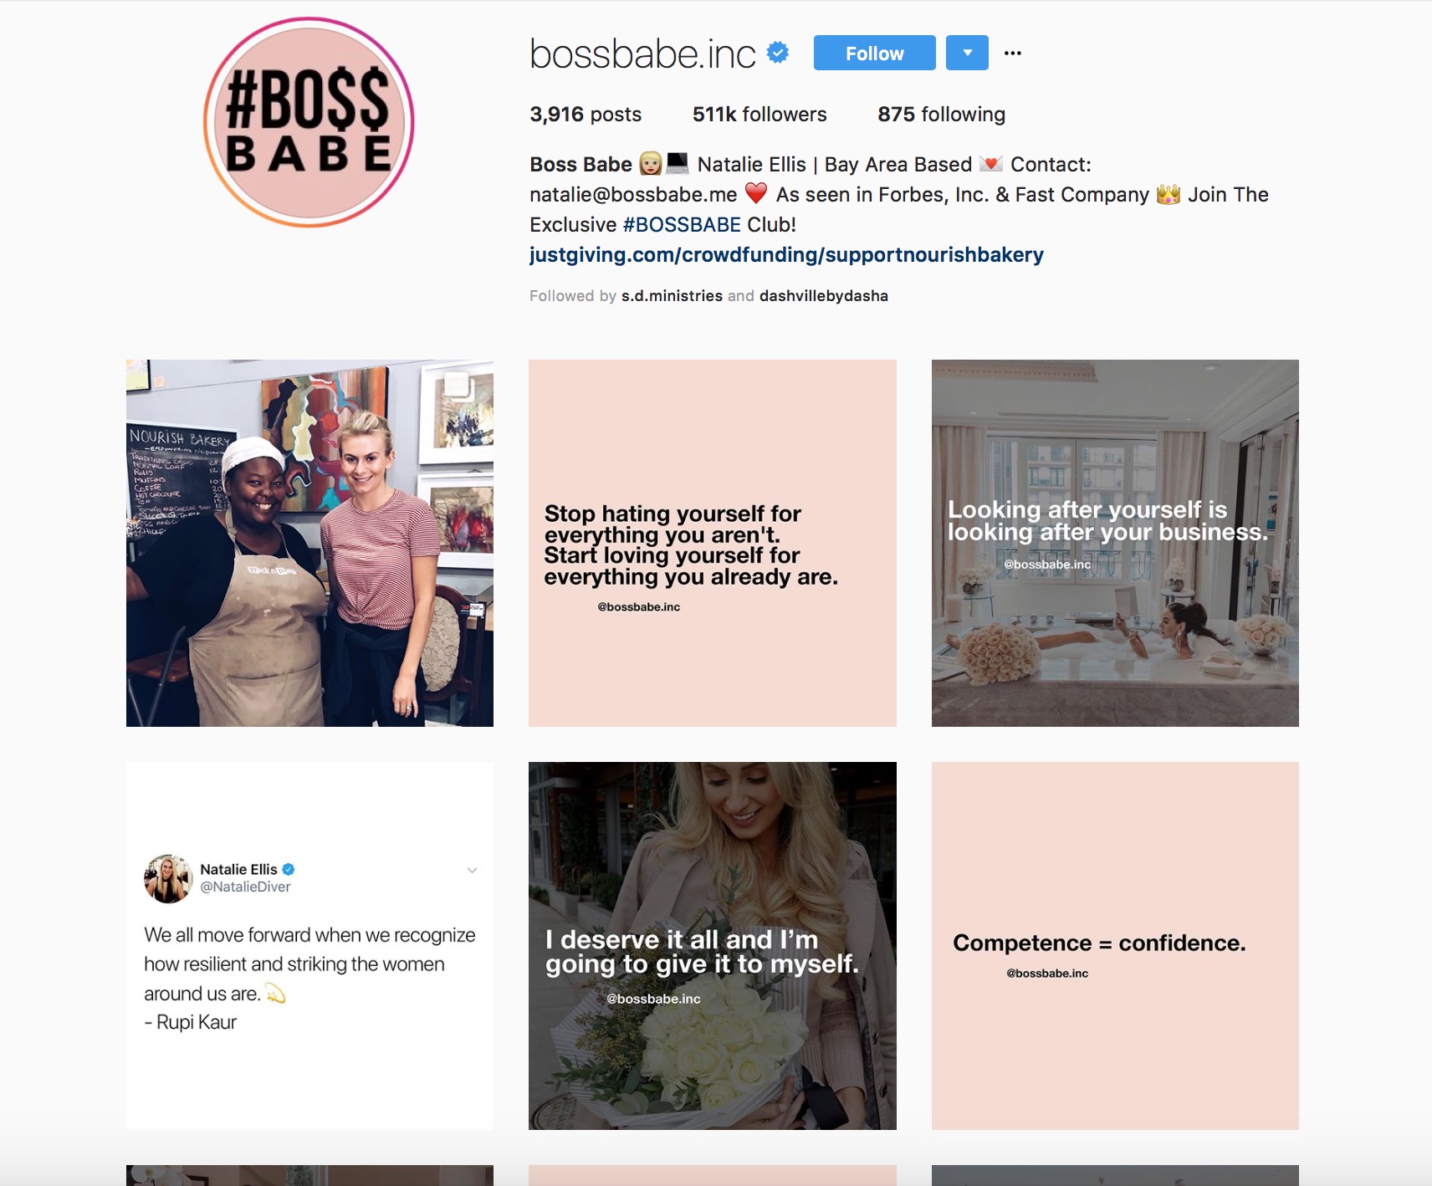Viewport: 1432px width, 1186px height.
Task: Click Natalie Ellis avatar in tweet post
Action: coord(168,878)
